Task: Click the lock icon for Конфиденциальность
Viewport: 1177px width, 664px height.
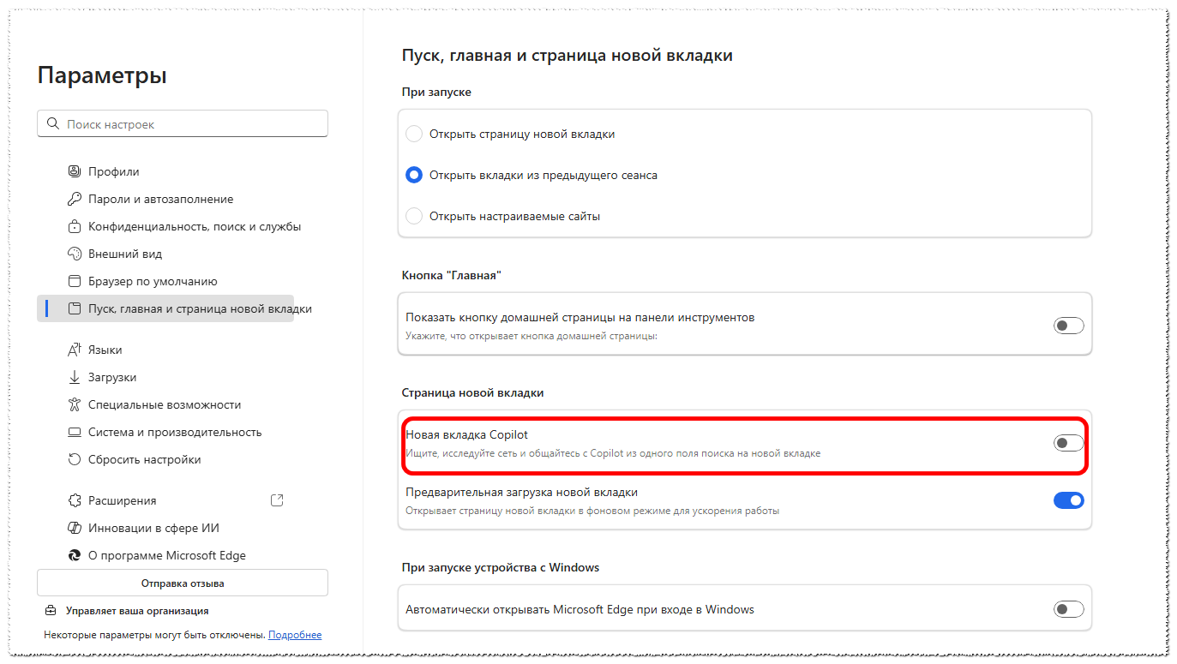Action: pyautogui.click(x=74, y=226)
